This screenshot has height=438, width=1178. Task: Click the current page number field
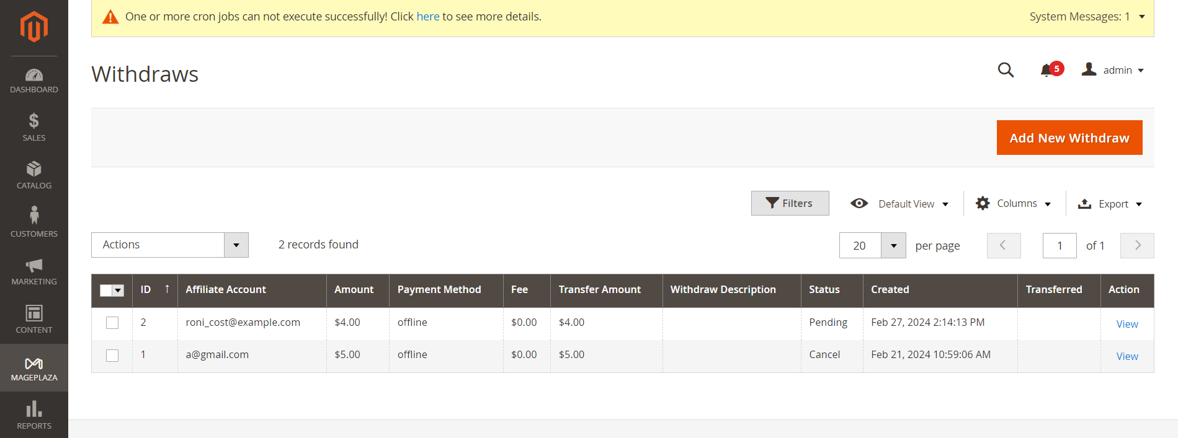[1059, 246]
